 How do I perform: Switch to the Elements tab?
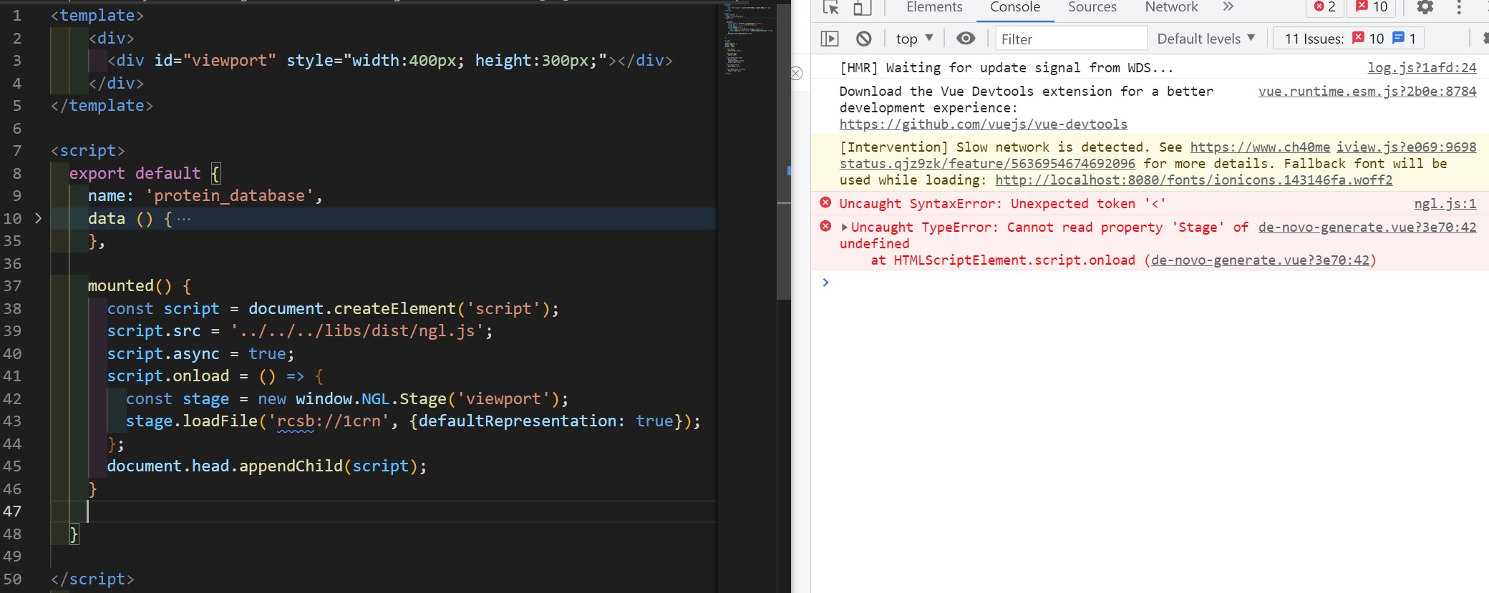pos(934,7)
